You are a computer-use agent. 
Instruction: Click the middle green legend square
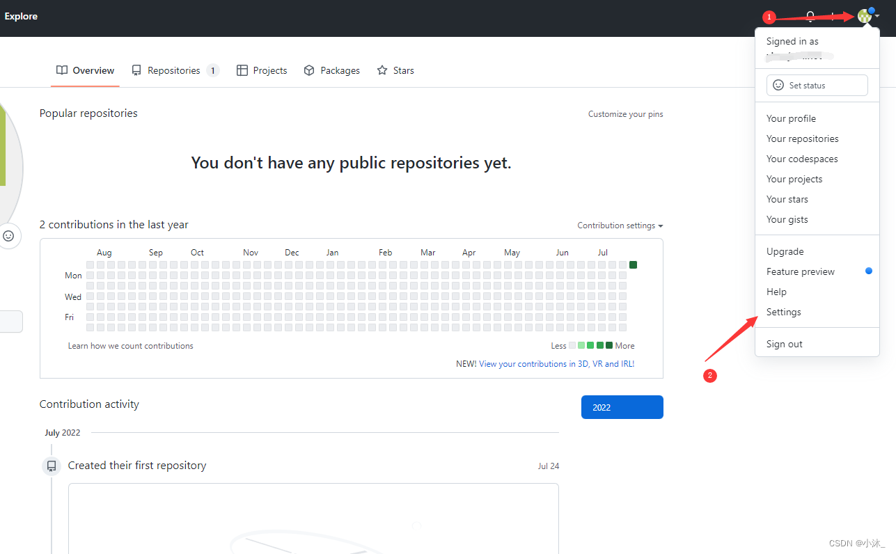[590, 345]
